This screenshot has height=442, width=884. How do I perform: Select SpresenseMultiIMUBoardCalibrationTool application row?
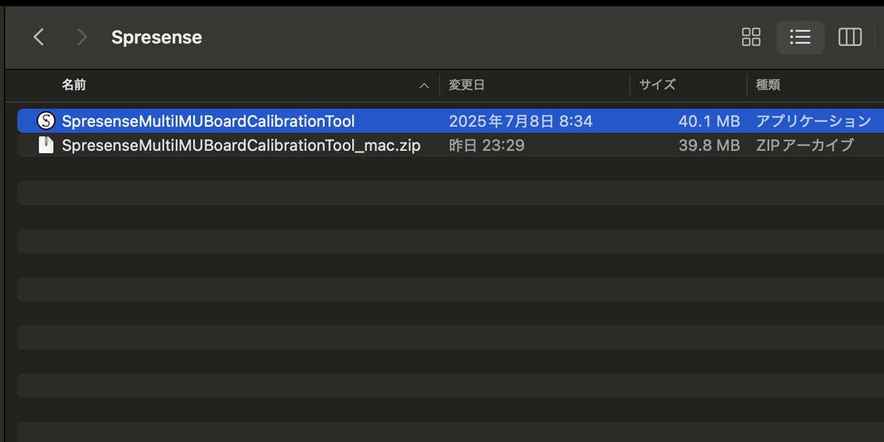tap(208, 121)
